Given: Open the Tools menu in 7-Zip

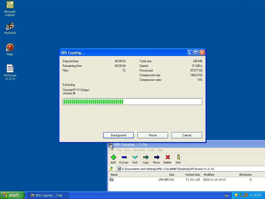Looking at the screenshot, I should click(x=151, y=150).
